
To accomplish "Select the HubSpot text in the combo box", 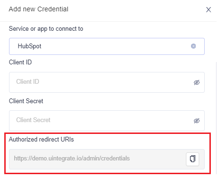I will pyautogui.click(x=29, y=46).
